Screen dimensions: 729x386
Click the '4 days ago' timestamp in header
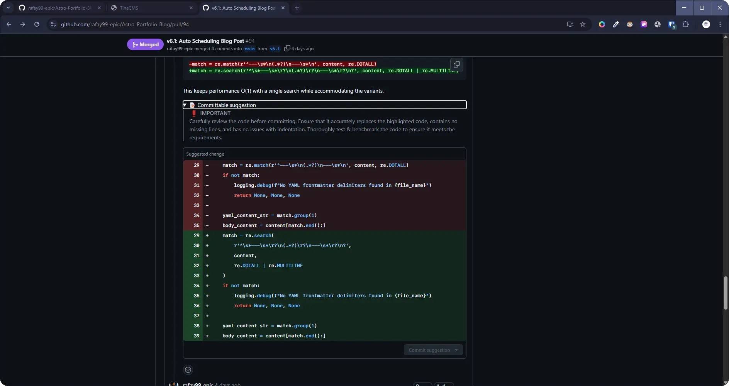302,49
